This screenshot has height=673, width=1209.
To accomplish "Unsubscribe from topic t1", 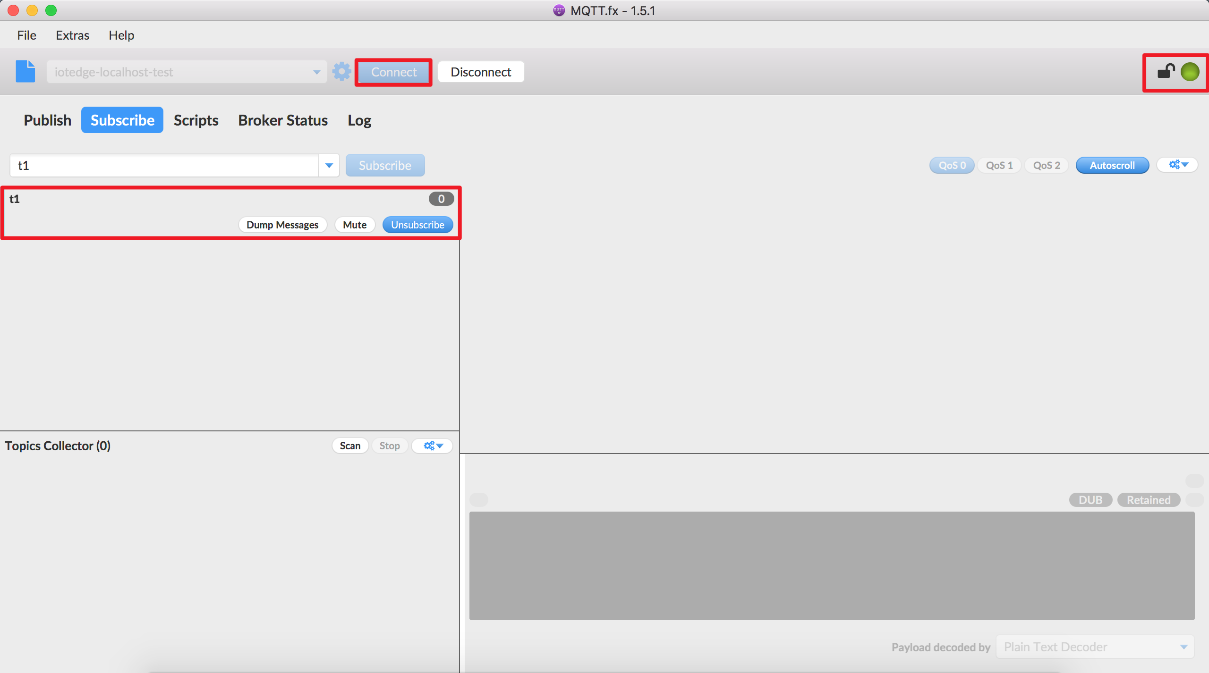I will tap(417, 225).
